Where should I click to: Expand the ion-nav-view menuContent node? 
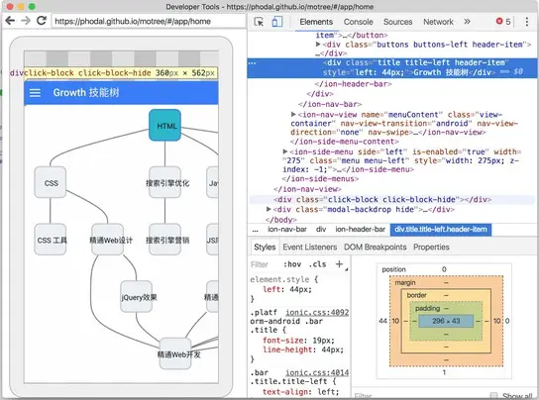[293, 114]
